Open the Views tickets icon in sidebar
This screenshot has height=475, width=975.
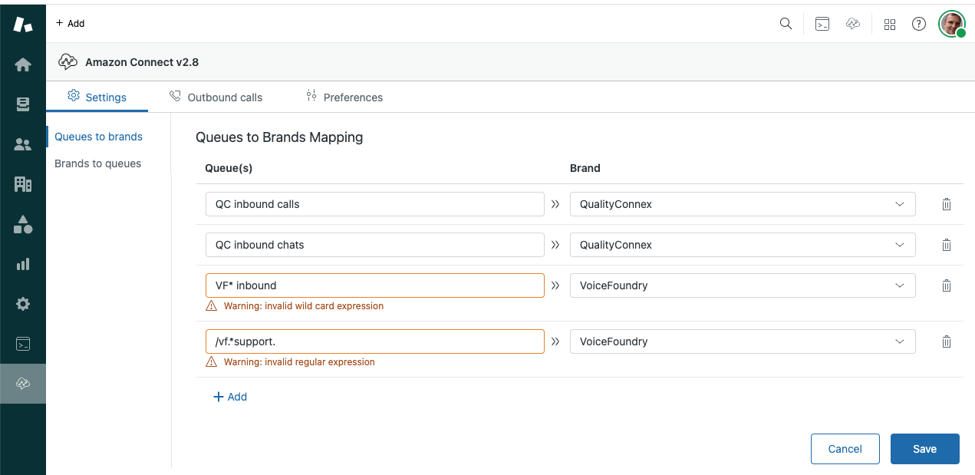[23, 104]
